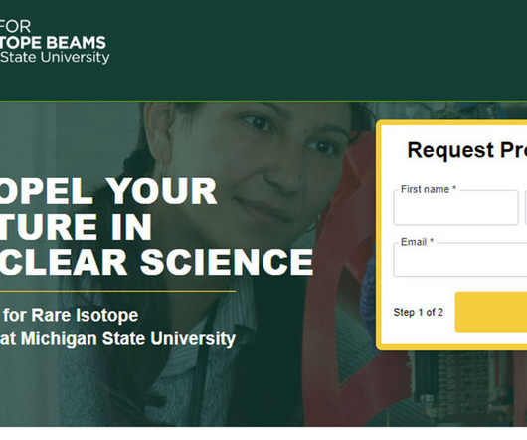Click the yellow button beside Step 1 of 2
This screenshot has height=440, width=527.
pyautogui.click(x=491, y=313)
